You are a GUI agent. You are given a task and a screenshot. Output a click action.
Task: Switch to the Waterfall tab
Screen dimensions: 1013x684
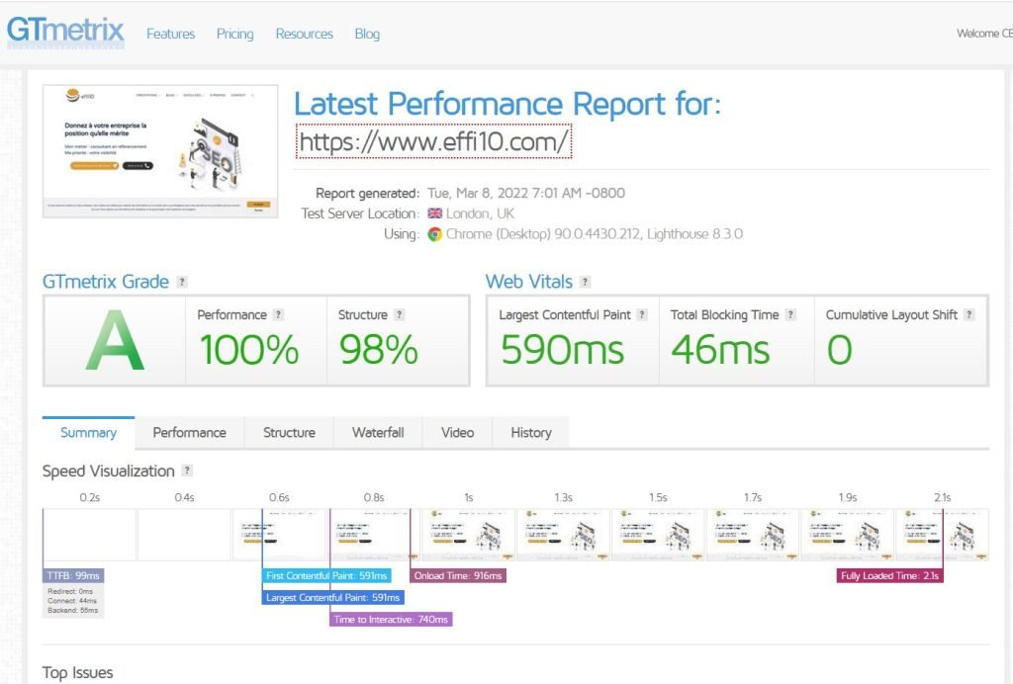(378, 433)
